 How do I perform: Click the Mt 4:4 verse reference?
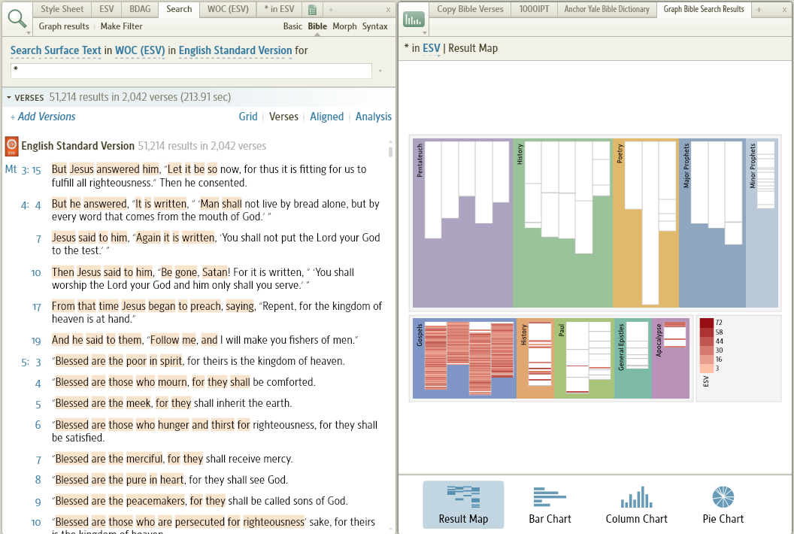pyautogui.click(x=31, y=205)
